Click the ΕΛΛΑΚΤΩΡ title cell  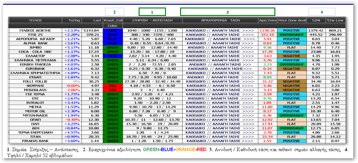(36, 56)
